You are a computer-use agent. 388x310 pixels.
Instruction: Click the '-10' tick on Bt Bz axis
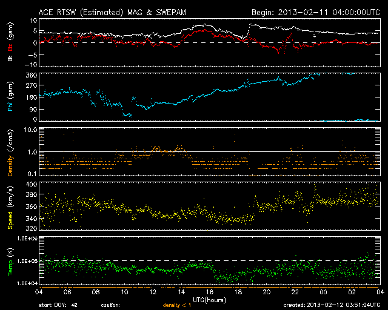(31, 65)
